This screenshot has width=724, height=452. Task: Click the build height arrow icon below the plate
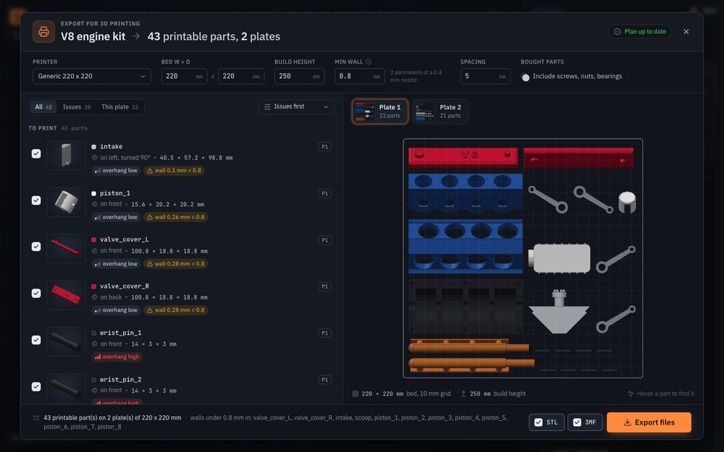click(463, 394)
